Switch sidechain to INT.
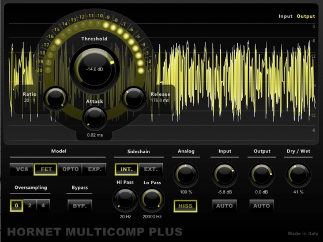 [126, 169]
